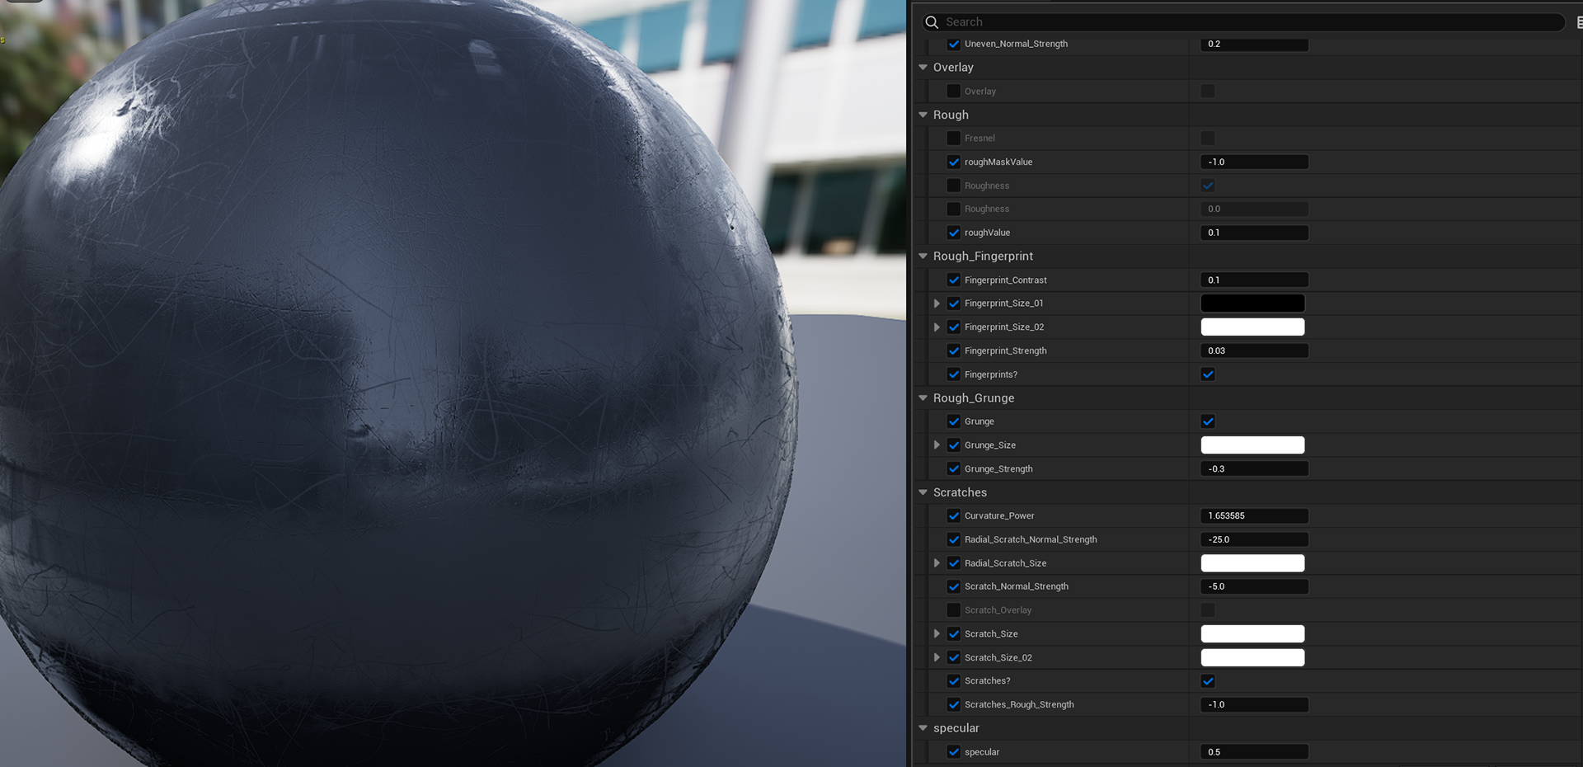Enable the Roughness switch override checkbox
The height and width of the screenshot is (767, 1583).
pyautogui.click(x=954, y=186)
